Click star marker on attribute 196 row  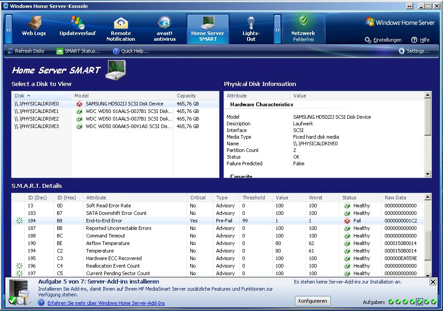(20, 266)
